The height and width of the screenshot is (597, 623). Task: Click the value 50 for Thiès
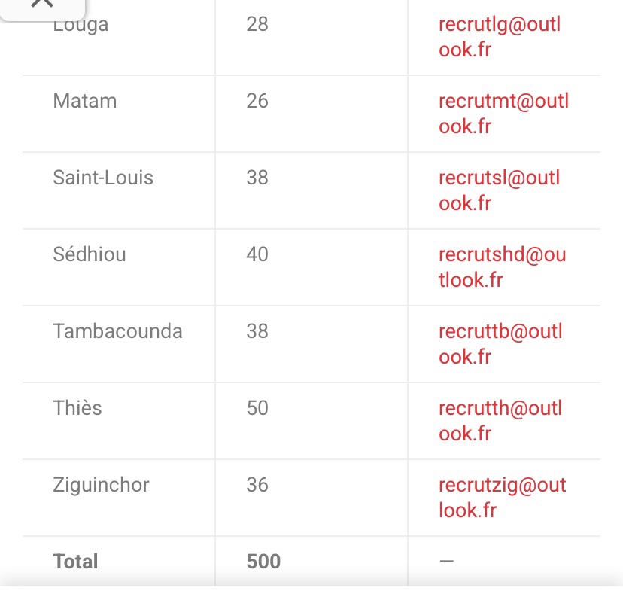[x=257, y=408]
